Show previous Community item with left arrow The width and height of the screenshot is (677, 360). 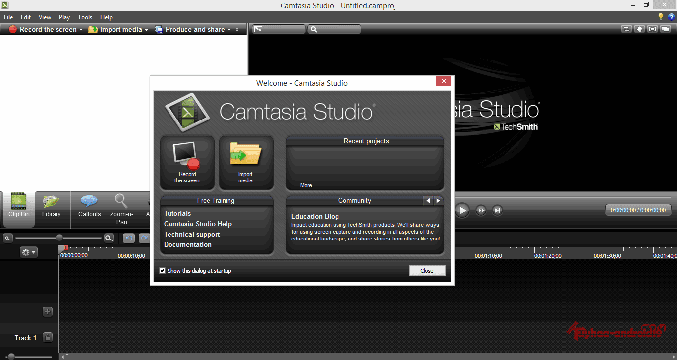tap(428, 201)
